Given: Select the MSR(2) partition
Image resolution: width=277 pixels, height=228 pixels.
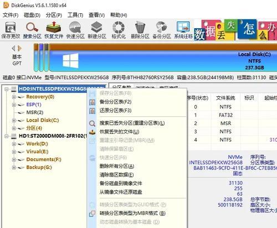Looking at the screenshot, I should [x=35, y=112].
